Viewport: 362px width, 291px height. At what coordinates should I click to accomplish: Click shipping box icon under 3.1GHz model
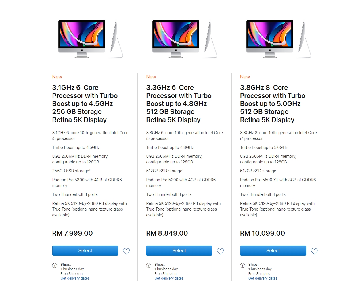(55, 265)
